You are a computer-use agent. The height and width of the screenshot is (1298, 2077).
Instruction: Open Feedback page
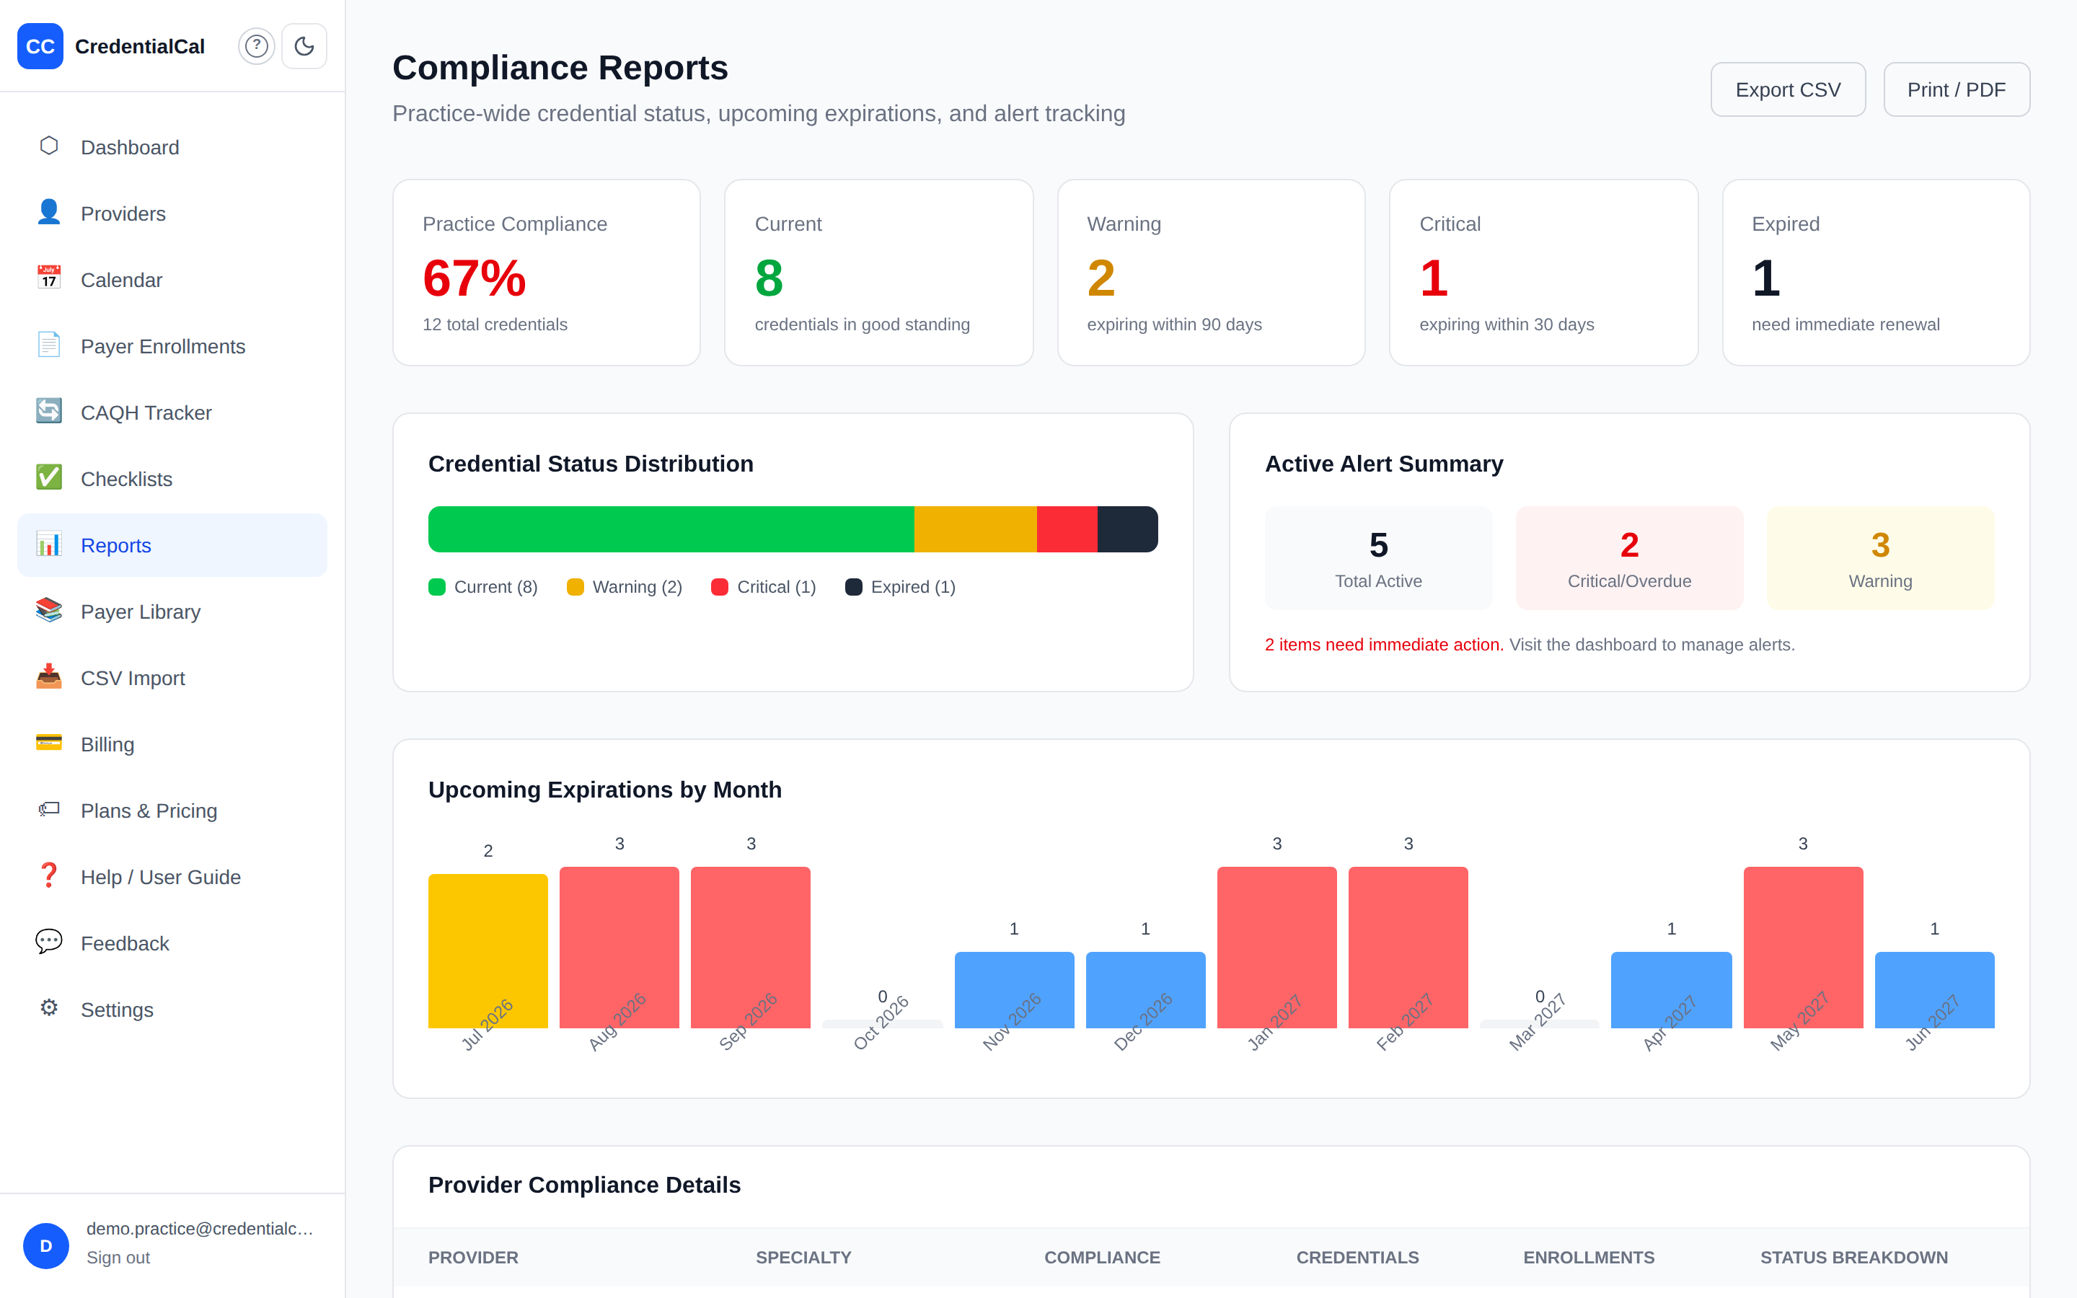click(x=172, y=943)
